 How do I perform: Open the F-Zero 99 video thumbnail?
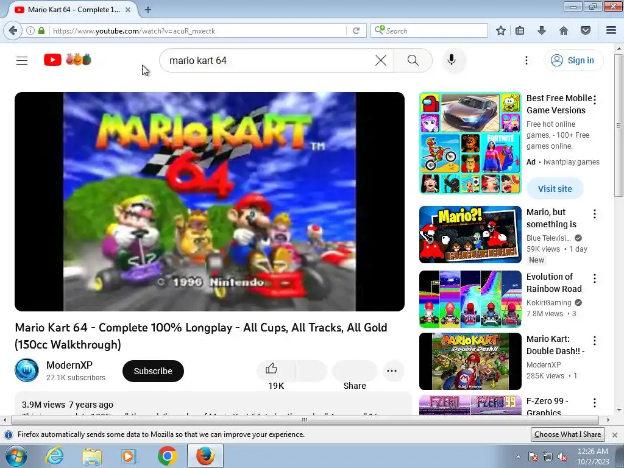pyautogui.click(x=470, y=405)
